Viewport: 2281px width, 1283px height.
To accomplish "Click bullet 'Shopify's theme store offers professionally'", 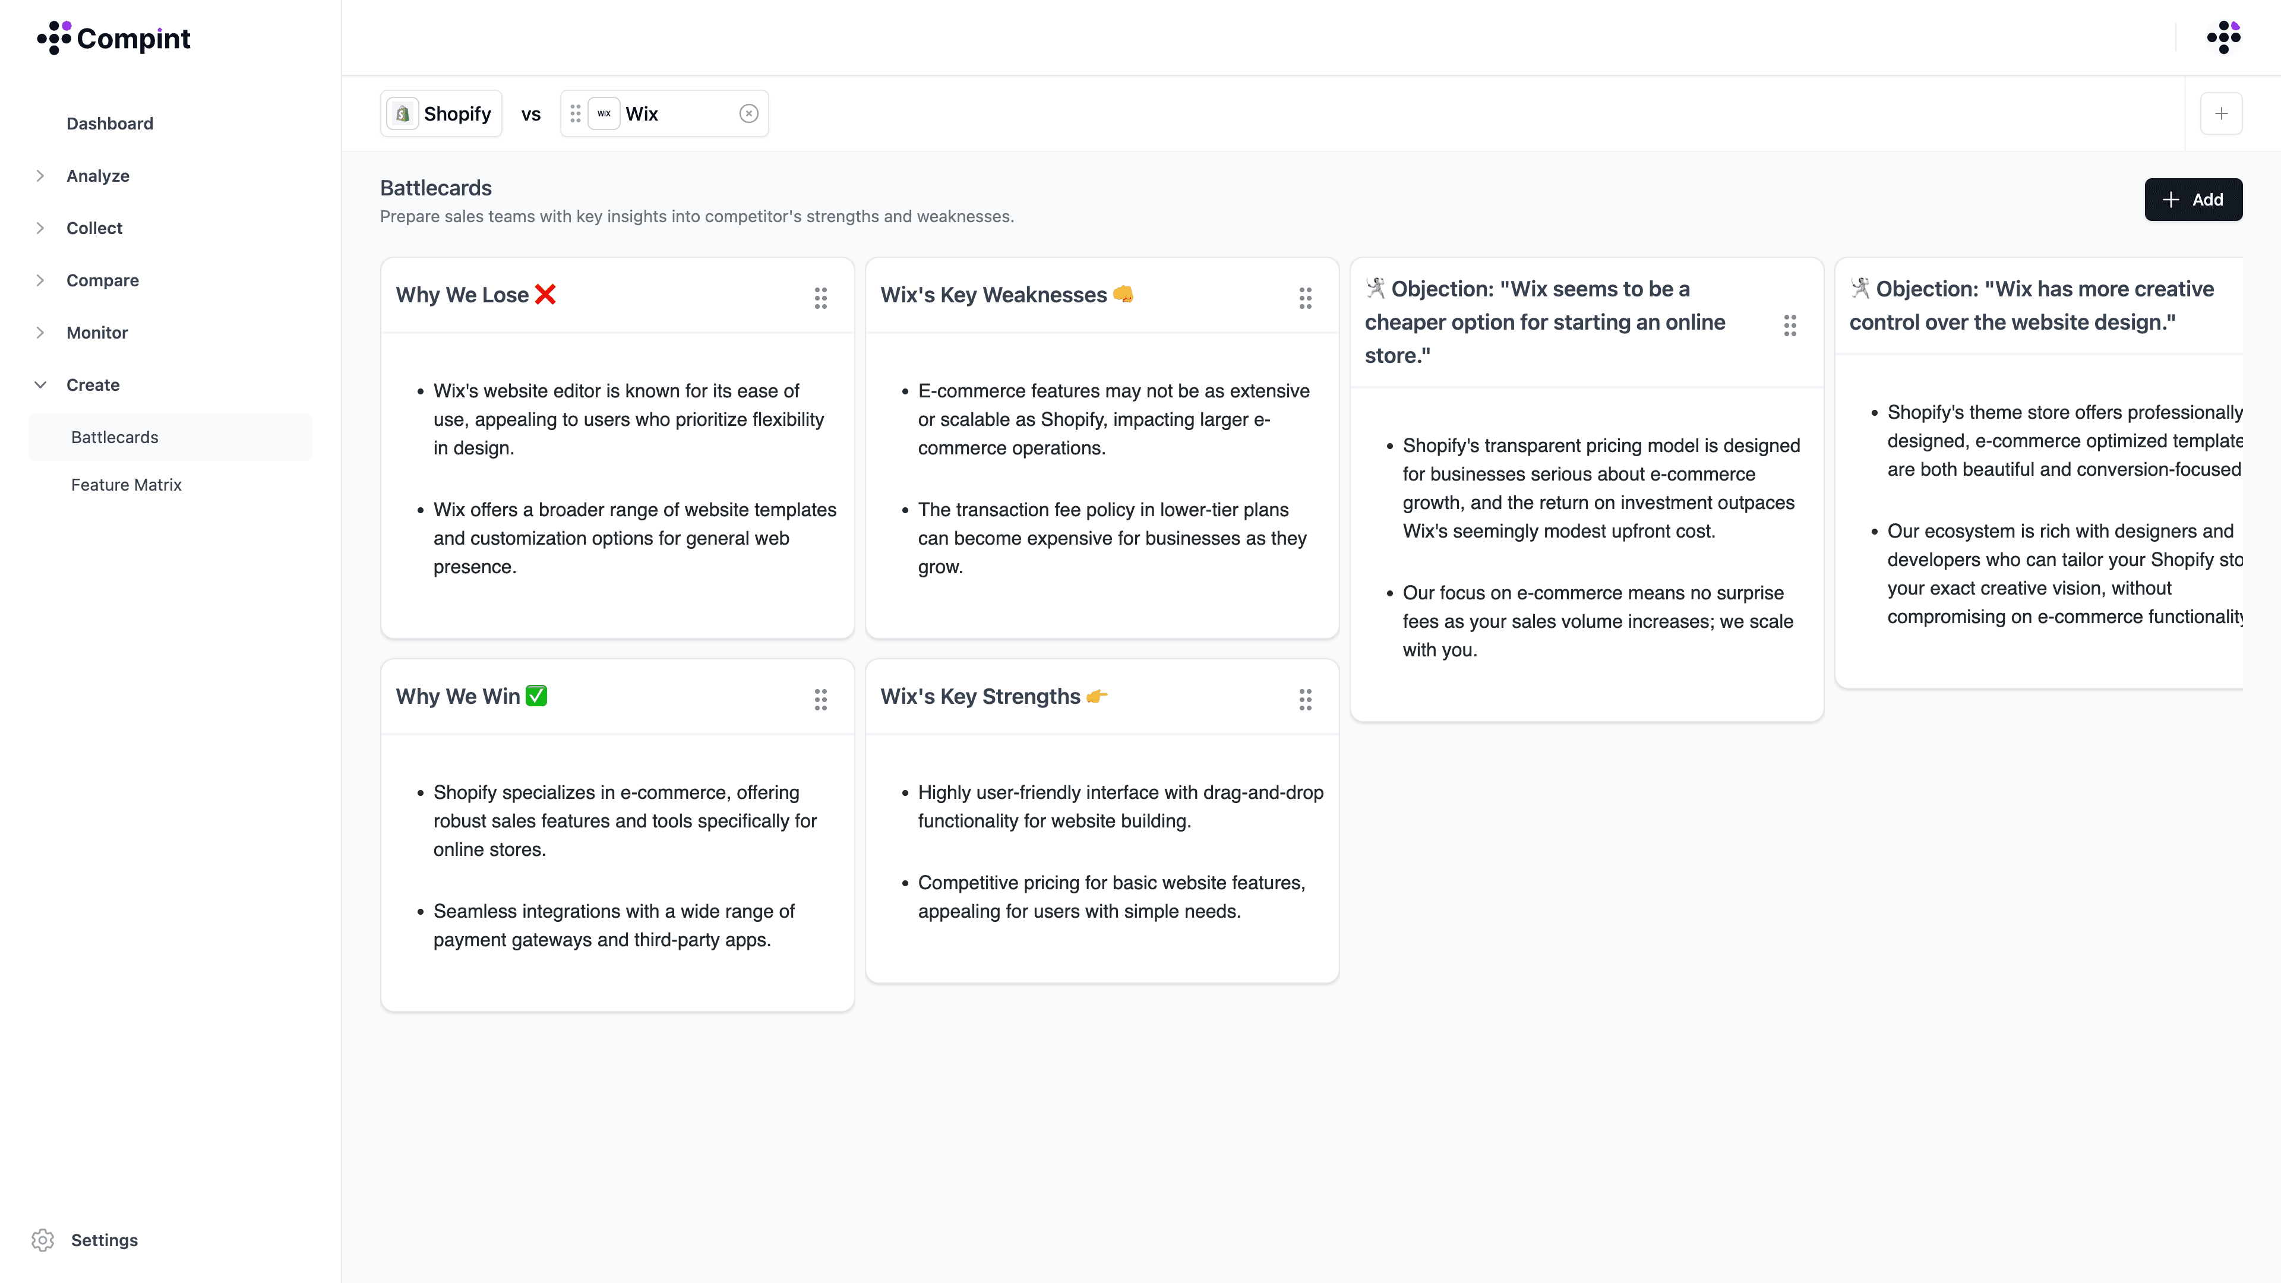I will pos(2064,440).
